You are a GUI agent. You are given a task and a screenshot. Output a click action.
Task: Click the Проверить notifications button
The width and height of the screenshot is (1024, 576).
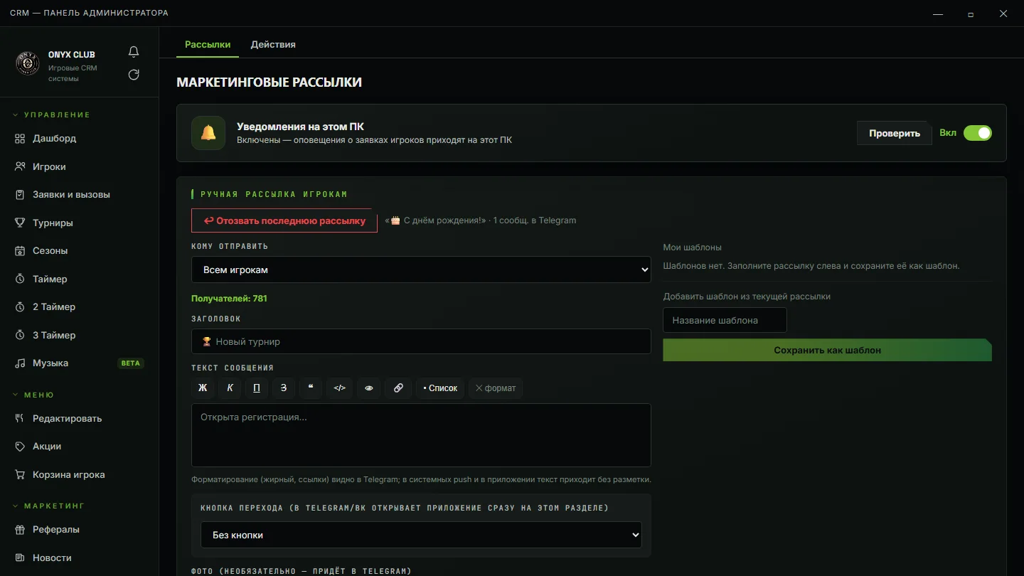pyautogui.click(x=895, y=133)
